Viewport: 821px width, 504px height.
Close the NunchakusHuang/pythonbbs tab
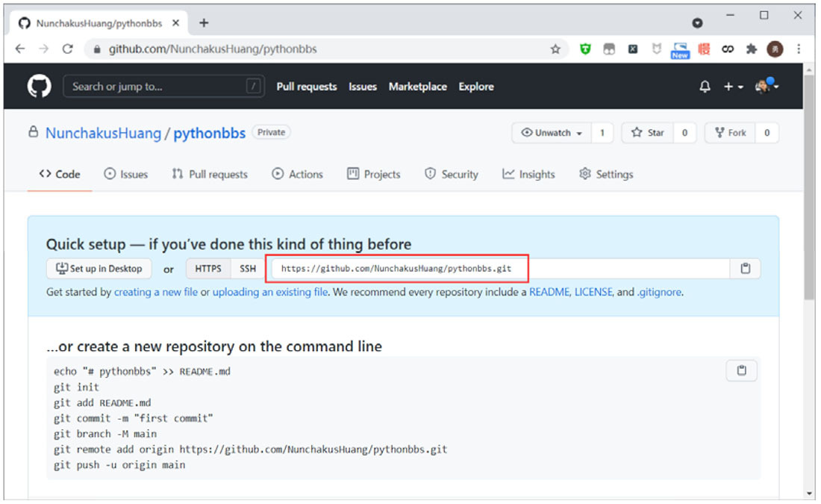(x=176, y=23)
